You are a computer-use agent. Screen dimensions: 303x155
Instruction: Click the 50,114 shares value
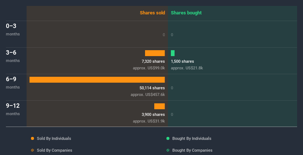coord(152,88)
